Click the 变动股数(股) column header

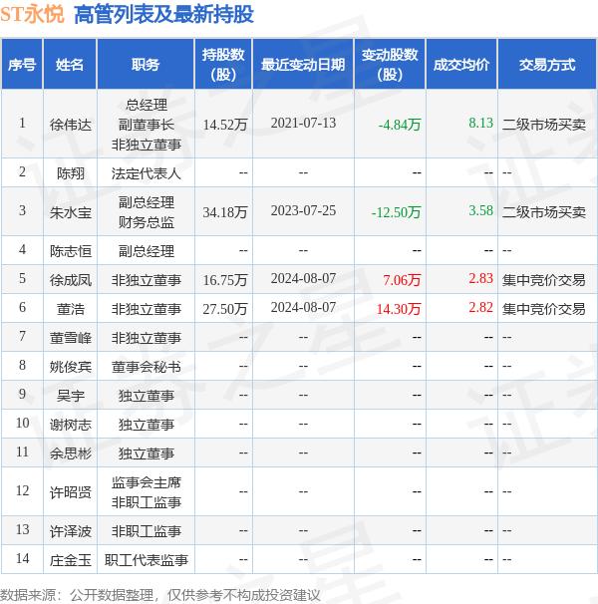click(390, 65)
